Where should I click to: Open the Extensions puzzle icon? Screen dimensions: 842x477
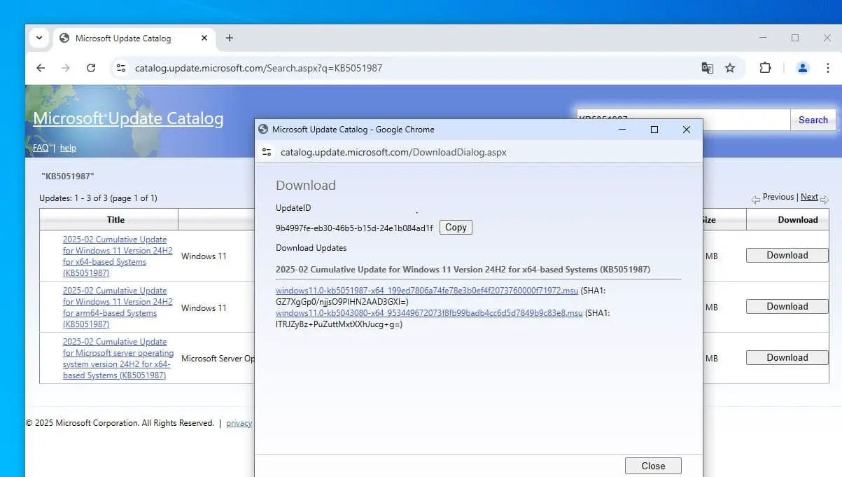765,68
